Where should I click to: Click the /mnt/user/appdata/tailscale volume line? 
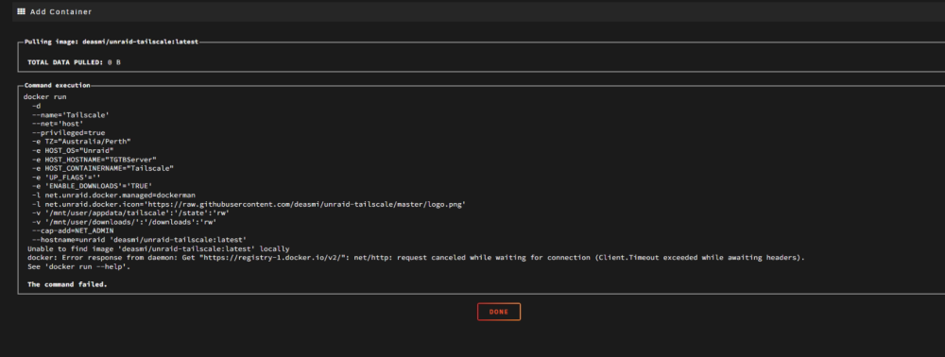pyautogui.click(x=130, y=212)
